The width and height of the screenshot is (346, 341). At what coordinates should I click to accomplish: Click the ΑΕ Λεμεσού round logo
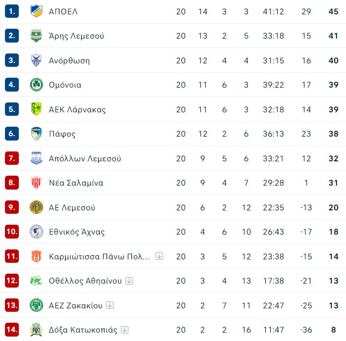pyautogui.click(x=36, y=207)
